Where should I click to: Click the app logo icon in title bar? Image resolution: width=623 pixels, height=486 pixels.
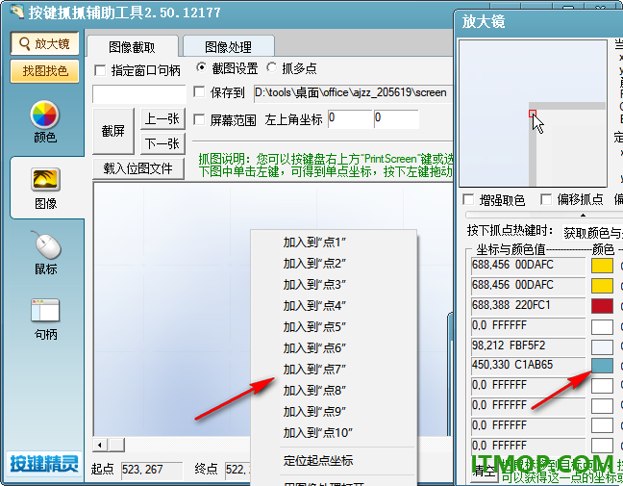(16, 11)
